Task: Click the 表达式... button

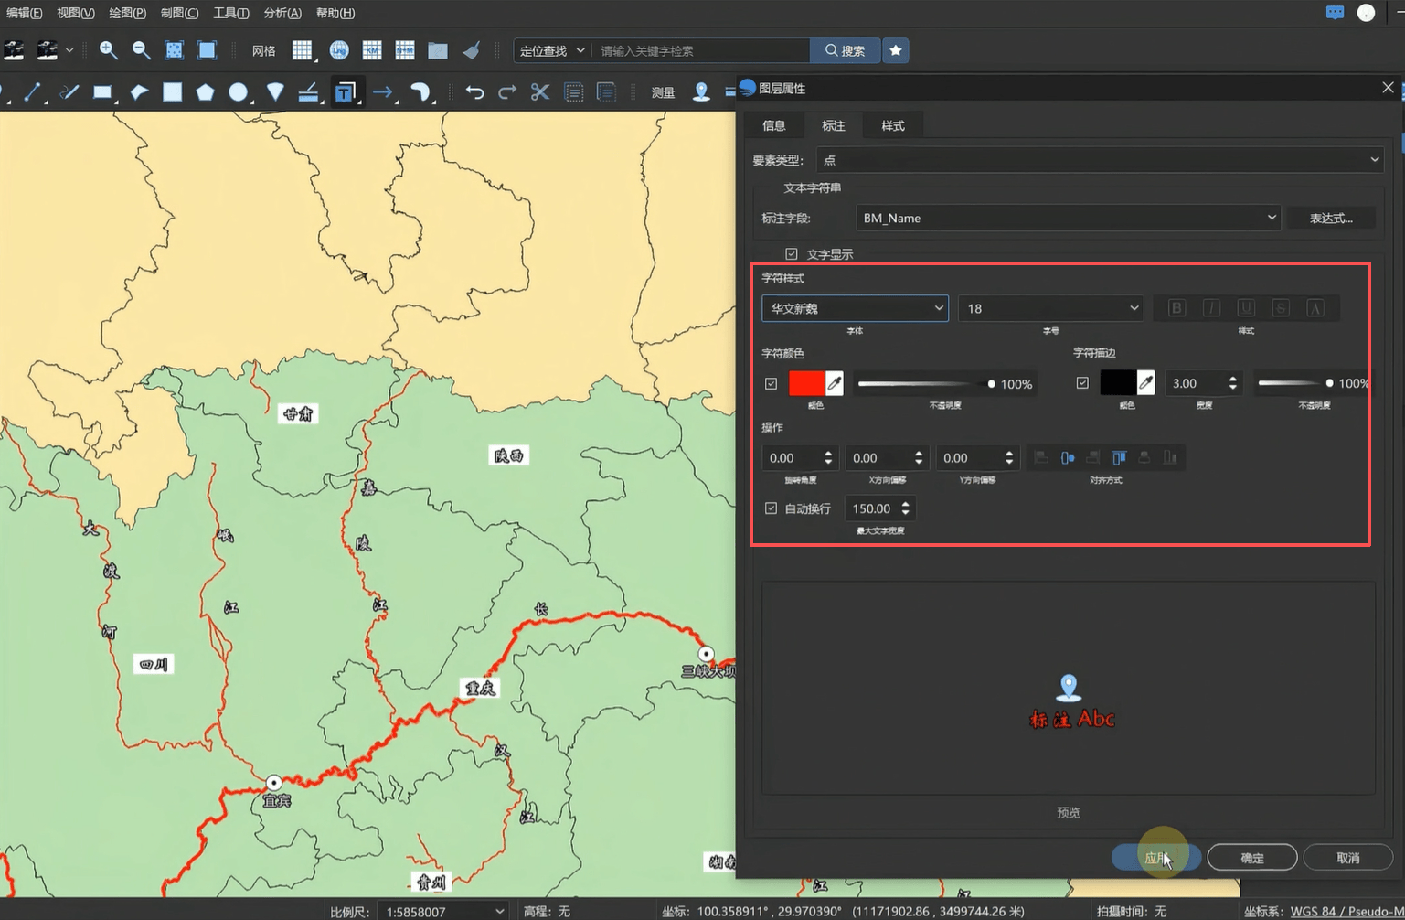Action: pyautogui.click(x=1331, y=218)
